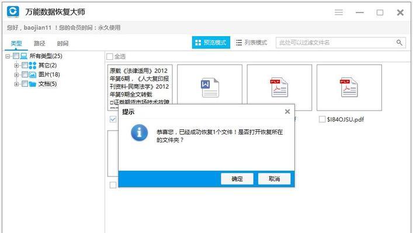413x233 pixels.
Task: Click the picture icon beside 图片(18)
Action: pos(32,75)
